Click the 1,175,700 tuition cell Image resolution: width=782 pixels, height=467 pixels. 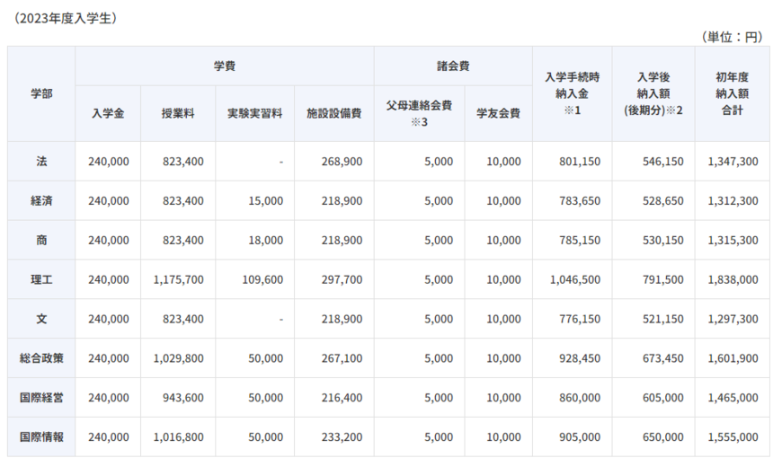click(x=178, y=279)
